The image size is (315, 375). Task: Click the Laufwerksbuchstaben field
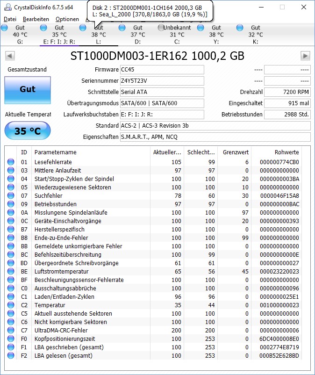tap(162, 115)
